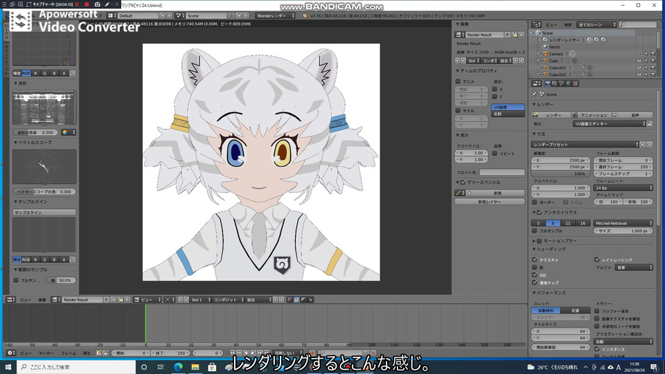This screenshot has width=665, height=374.
Task: Open the アルファ 背景 dropdown
Action: (634, 267)
